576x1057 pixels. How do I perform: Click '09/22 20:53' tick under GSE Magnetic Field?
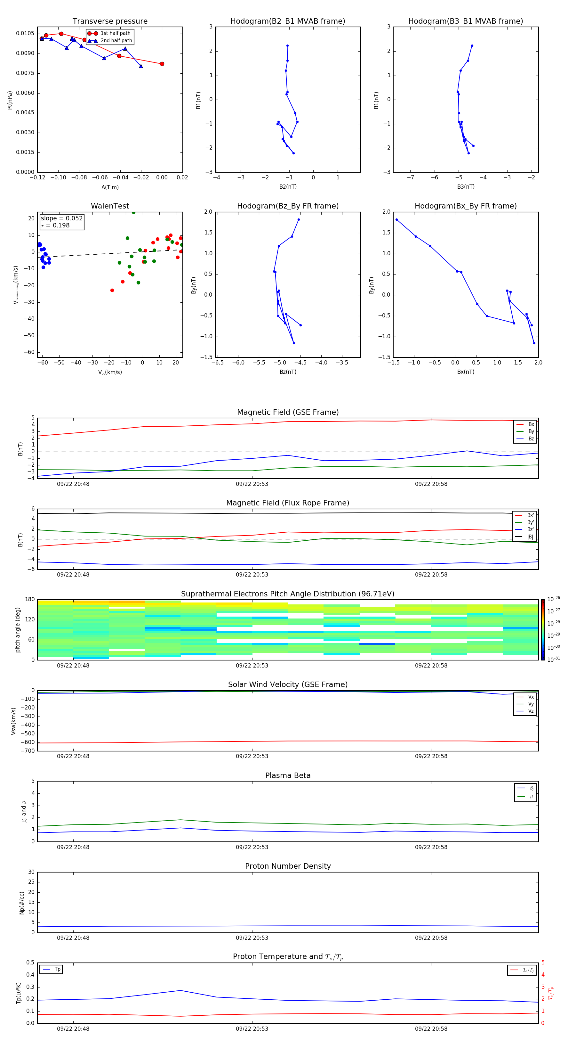(252, 484)
